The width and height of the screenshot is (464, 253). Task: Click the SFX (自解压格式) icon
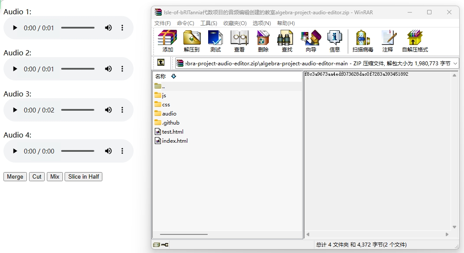pyautogui.click(x=415, y=41)
